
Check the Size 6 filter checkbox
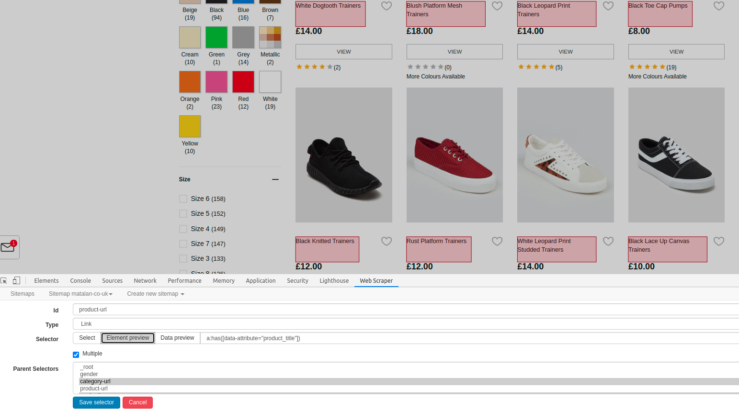click(x=183, y=199)
